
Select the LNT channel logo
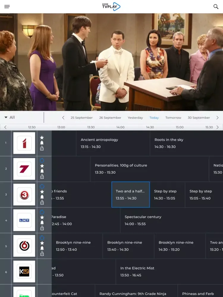pyautogui.click(x=24, y=220)
